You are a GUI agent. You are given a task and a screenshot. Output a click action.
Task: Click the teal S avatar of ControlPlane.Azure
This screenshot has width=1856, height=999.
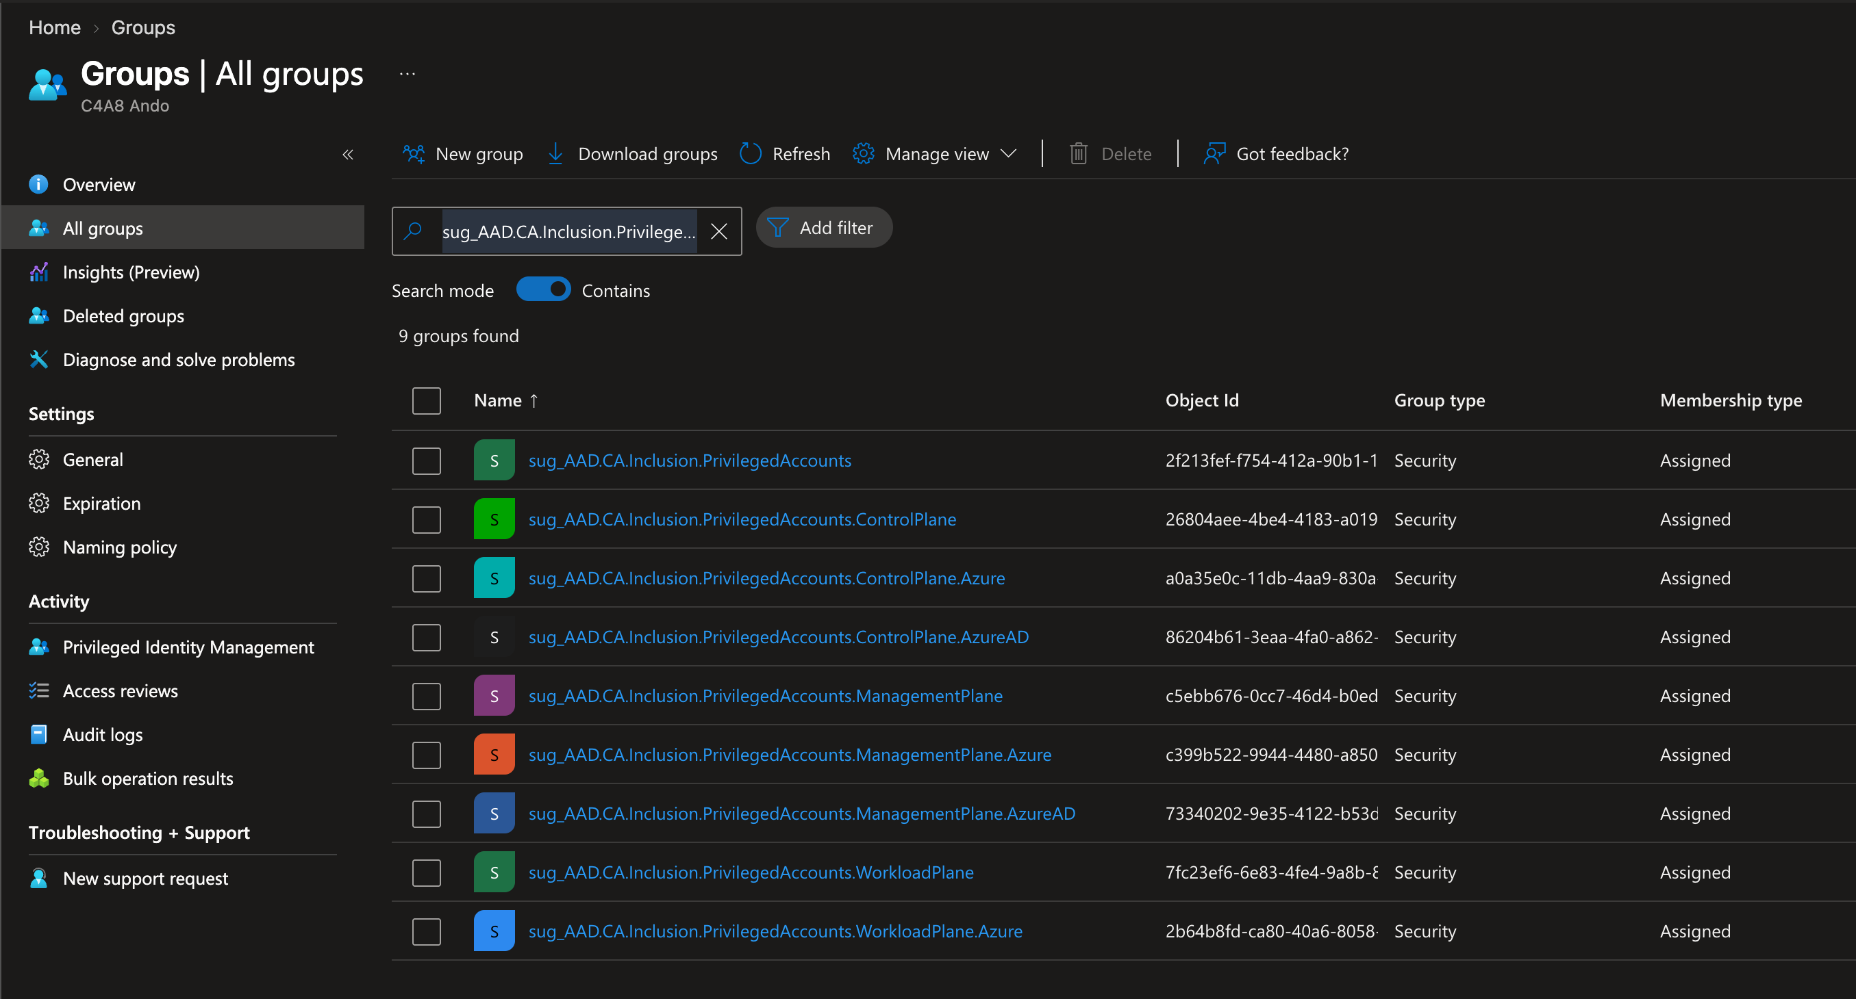[x=494, y=578]
